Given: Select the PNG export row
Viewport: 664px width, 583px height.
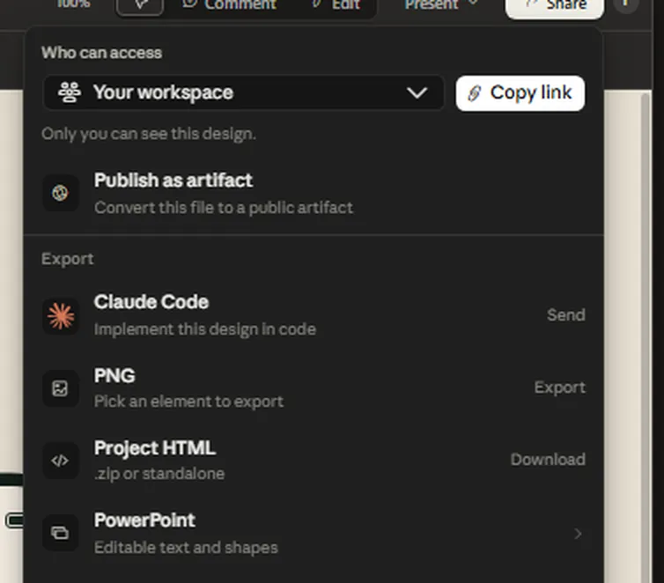Looking at the screenshot, I should pos(314,388).
